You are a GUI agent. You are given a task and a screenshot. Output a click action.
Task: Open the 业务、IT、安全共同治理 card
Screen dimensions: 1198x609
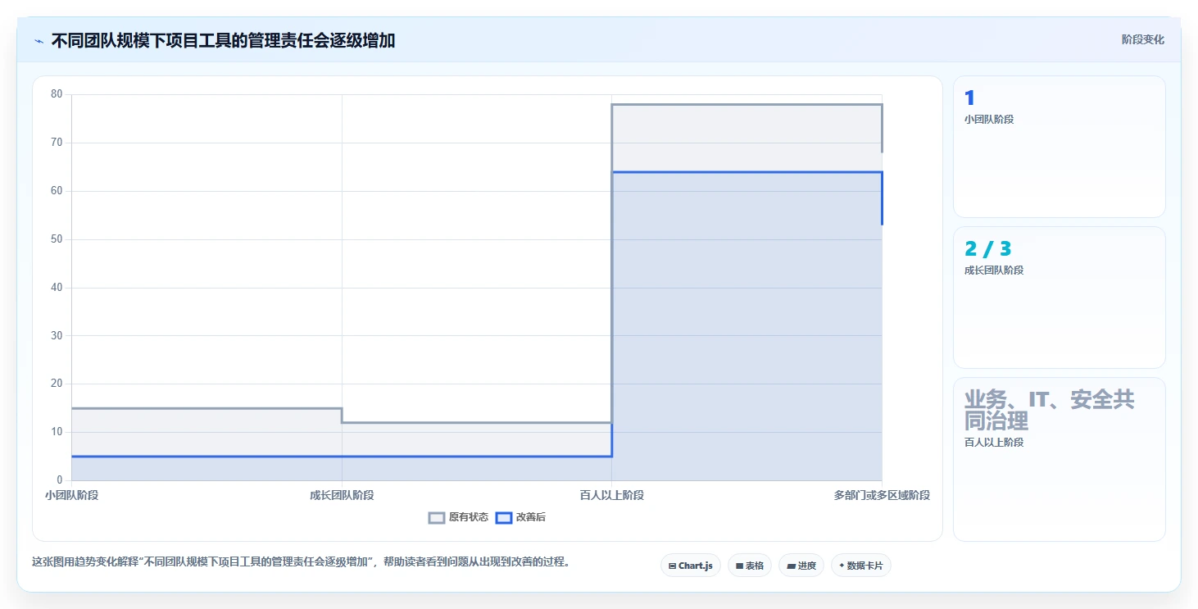(1059, 459)
